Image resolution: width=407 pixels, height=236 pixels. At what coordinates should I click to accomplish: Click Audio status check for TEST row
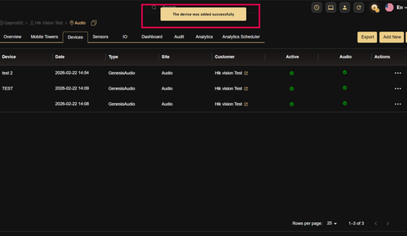[x=345, y=88]
